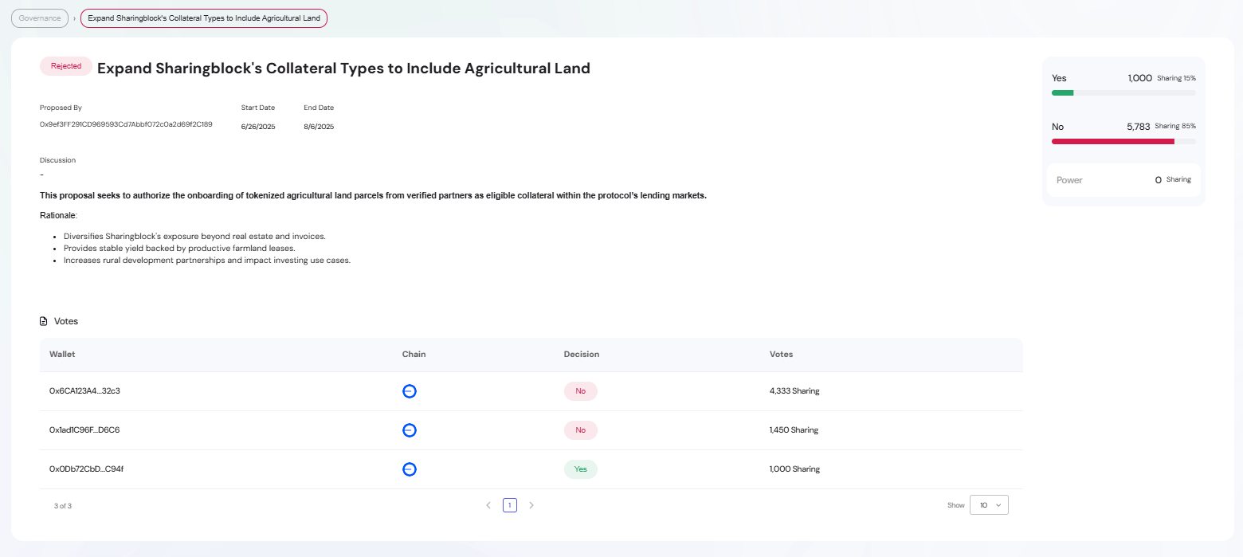Click the chain icon beside wallet Ox1ad1C96F...D6C6
Viewport: 1243px width, 557px height.
coord(410,430)
